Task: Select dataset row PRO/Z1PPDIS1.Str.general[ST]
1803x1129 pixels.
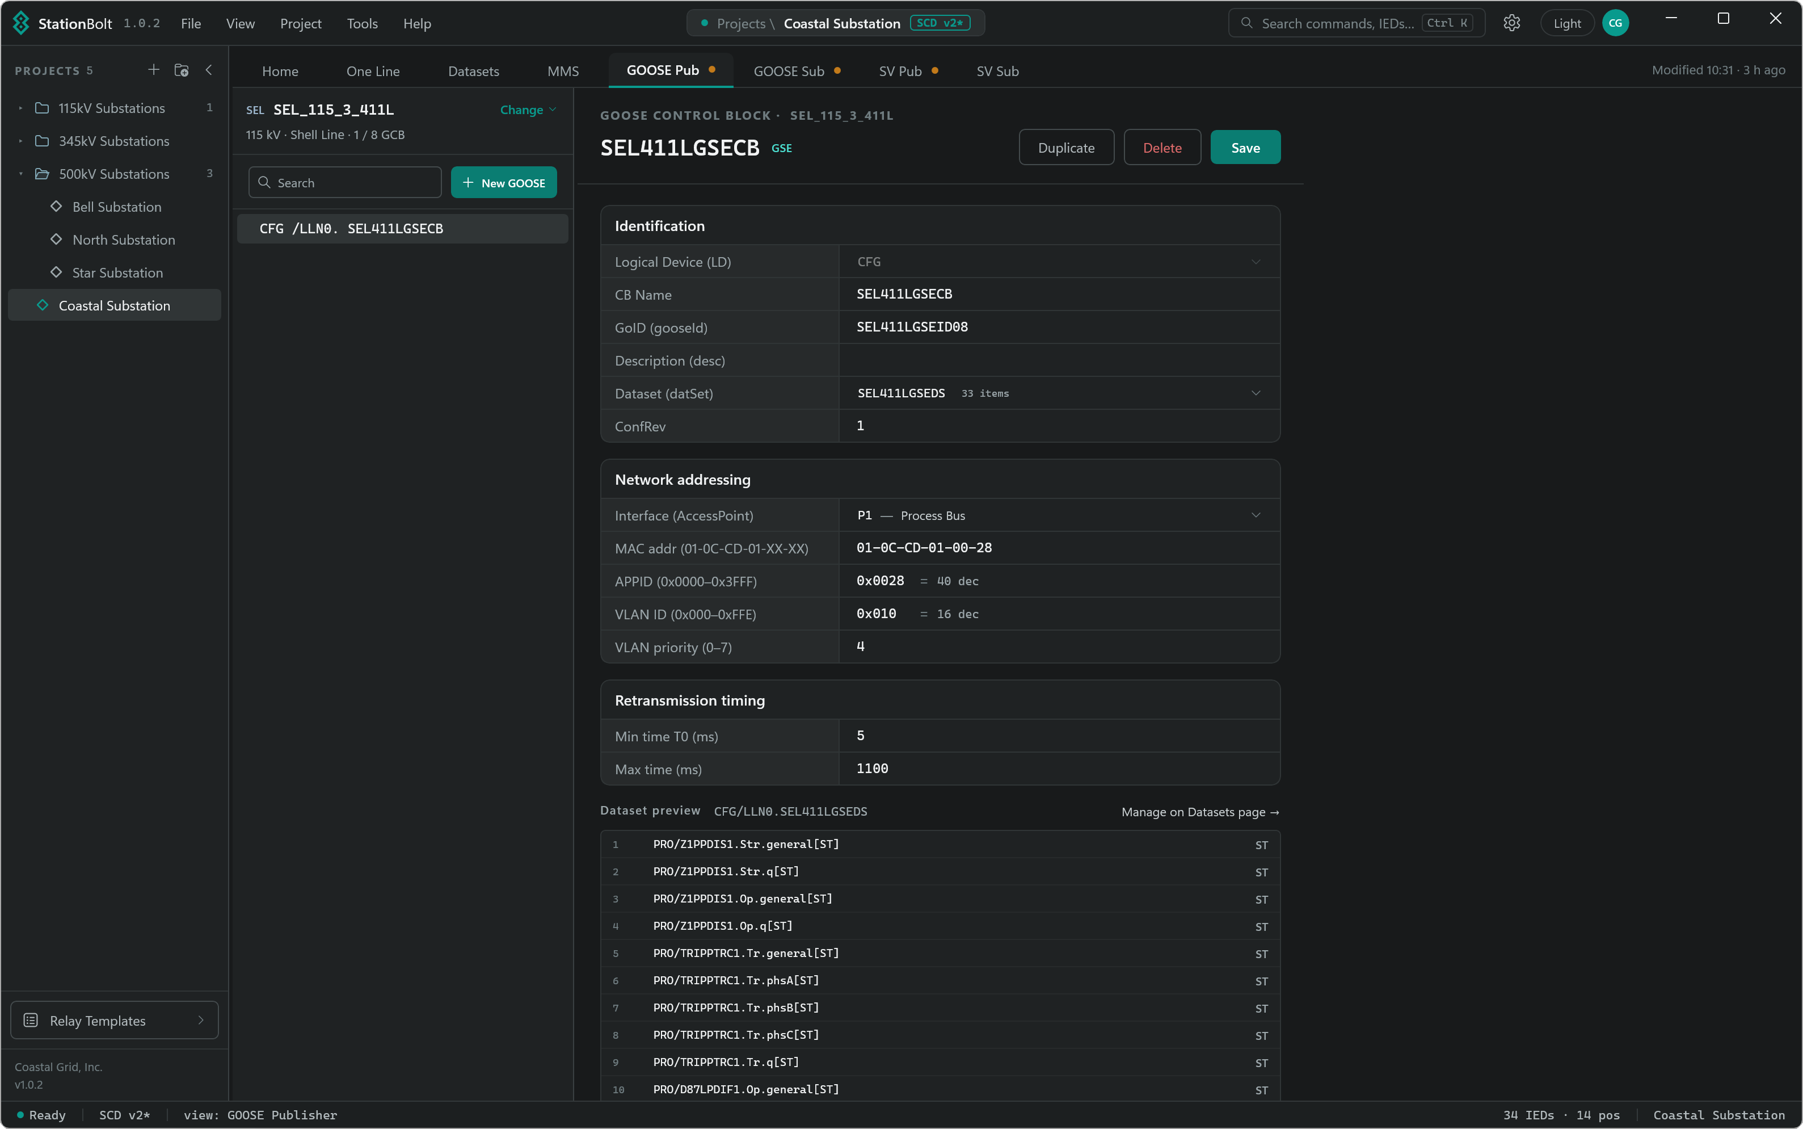Action: pos(940,845)
